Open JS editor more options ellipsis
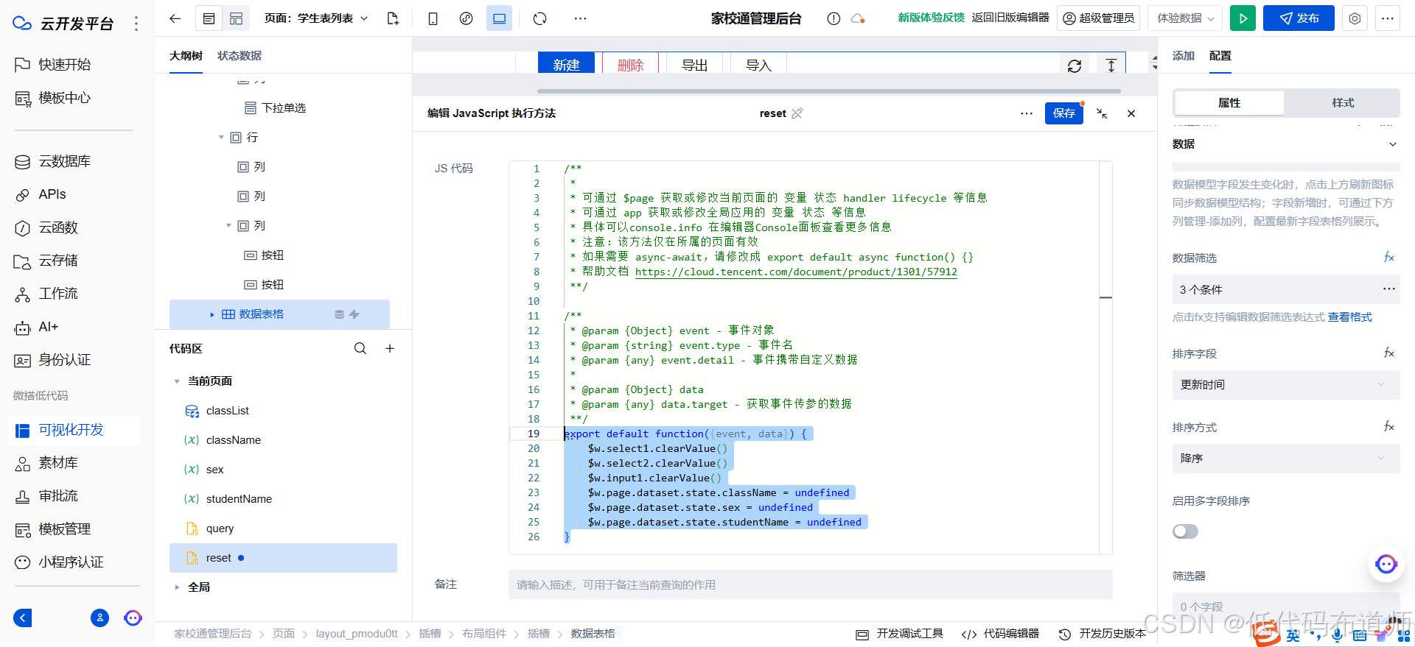 coord(1027,113)
